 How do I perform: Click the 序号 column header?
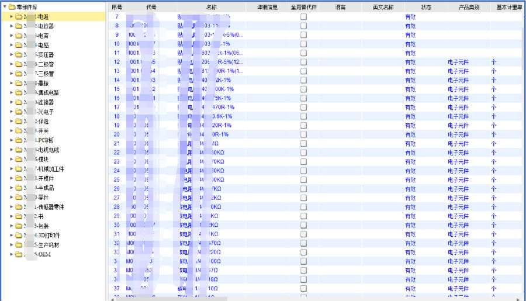coord(117,7)
